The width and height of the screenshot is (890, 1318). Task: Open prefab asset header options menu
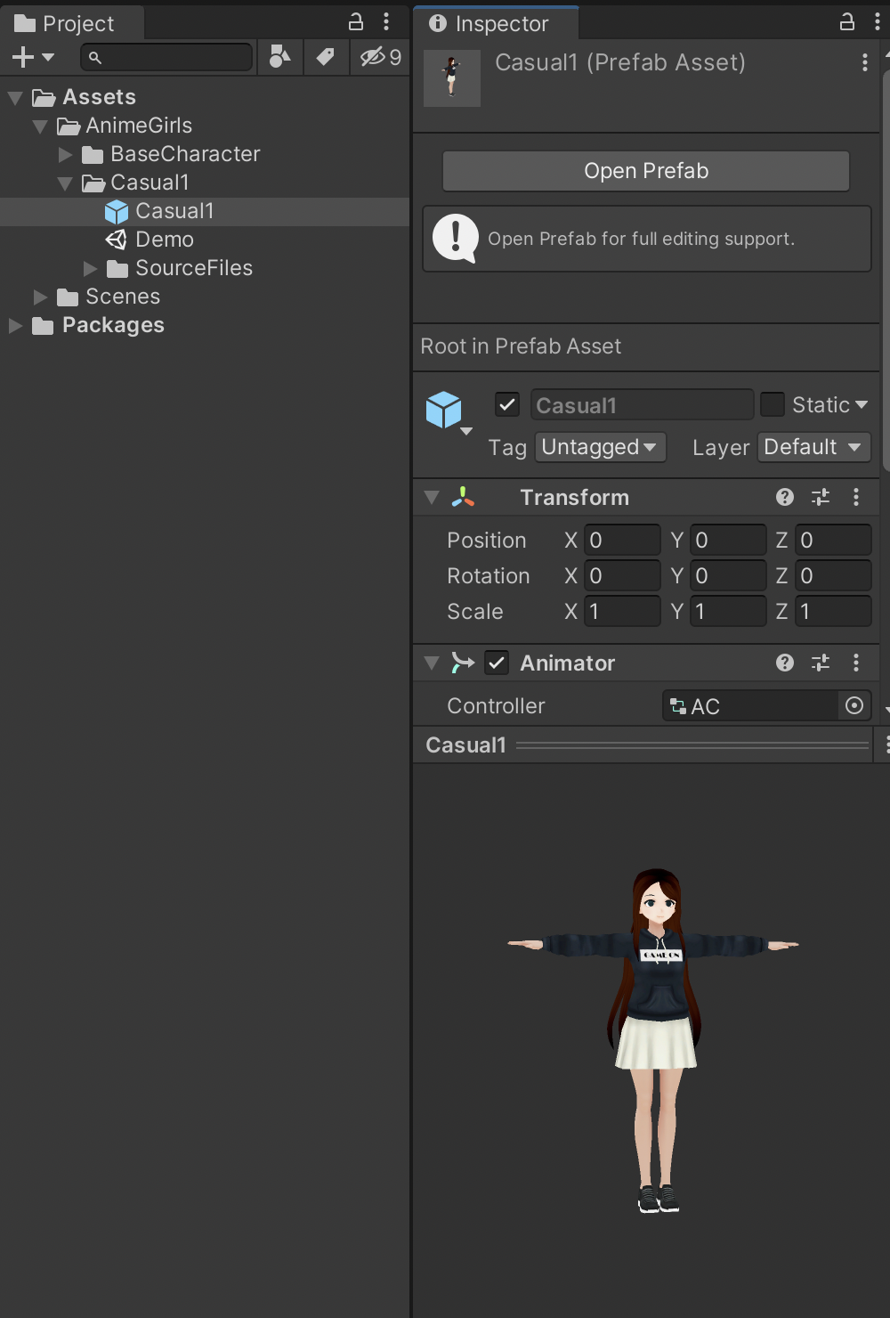(x=865, y=61)
